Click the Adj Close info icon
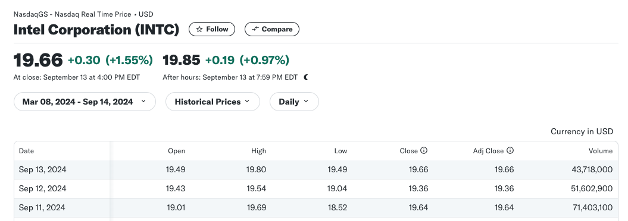628x221 pixels. (x=510, y=151)
